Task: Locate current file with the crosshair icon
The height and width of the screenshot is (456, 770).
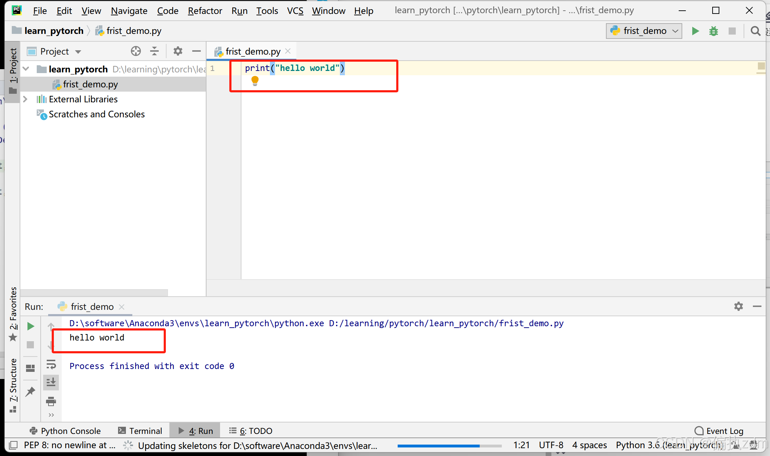Action: (x=136, y=51)
